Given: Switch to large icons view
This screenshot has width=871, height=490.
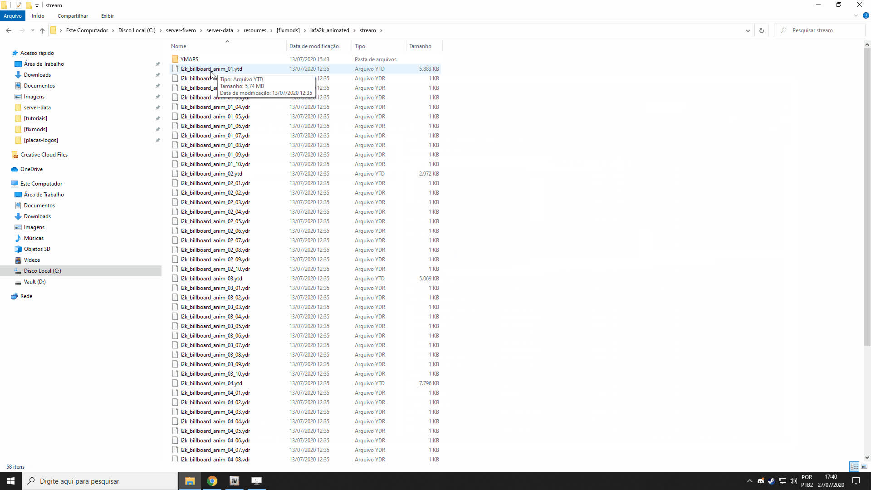Looking at the screenshot, I should [864, 466].
